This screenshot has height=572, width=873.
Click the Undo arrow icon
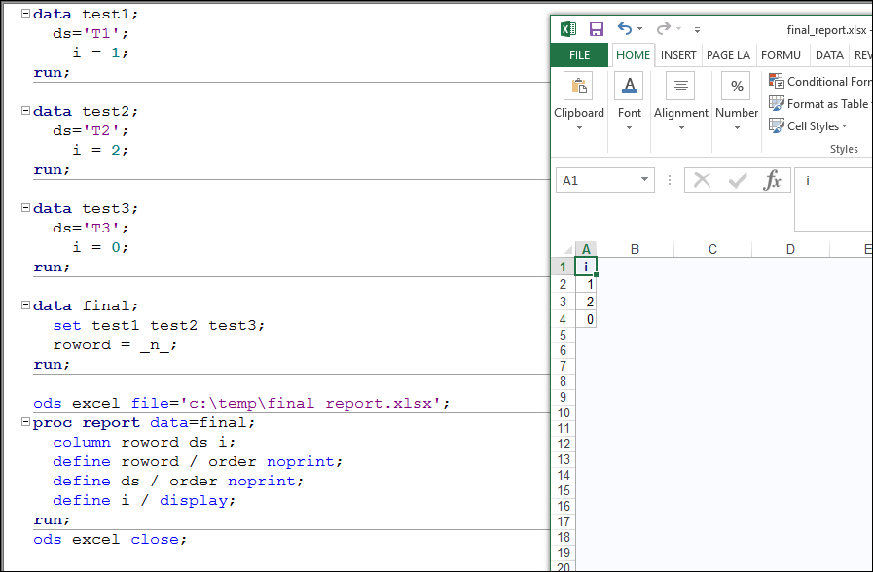(625, 29)
